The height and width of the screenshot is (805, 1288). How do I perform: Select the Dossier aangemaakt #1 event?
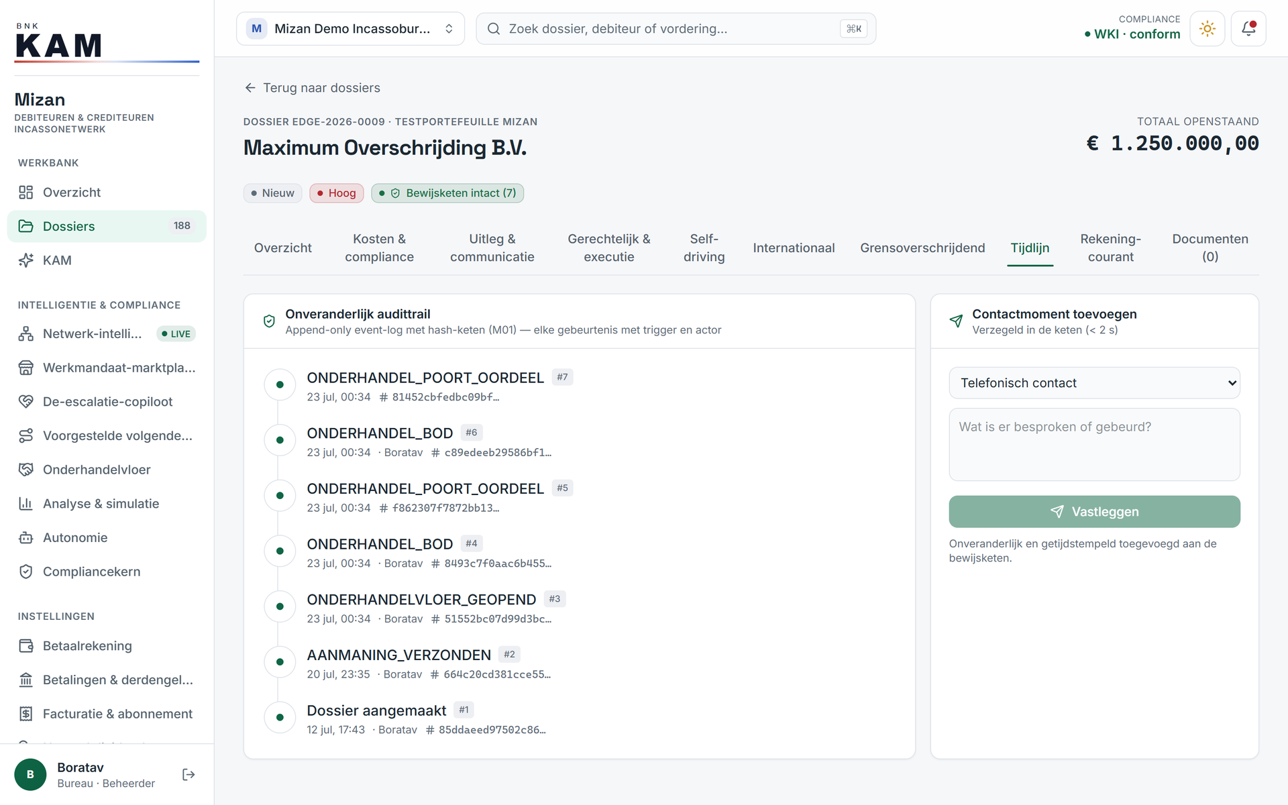(x=376, y=710)
